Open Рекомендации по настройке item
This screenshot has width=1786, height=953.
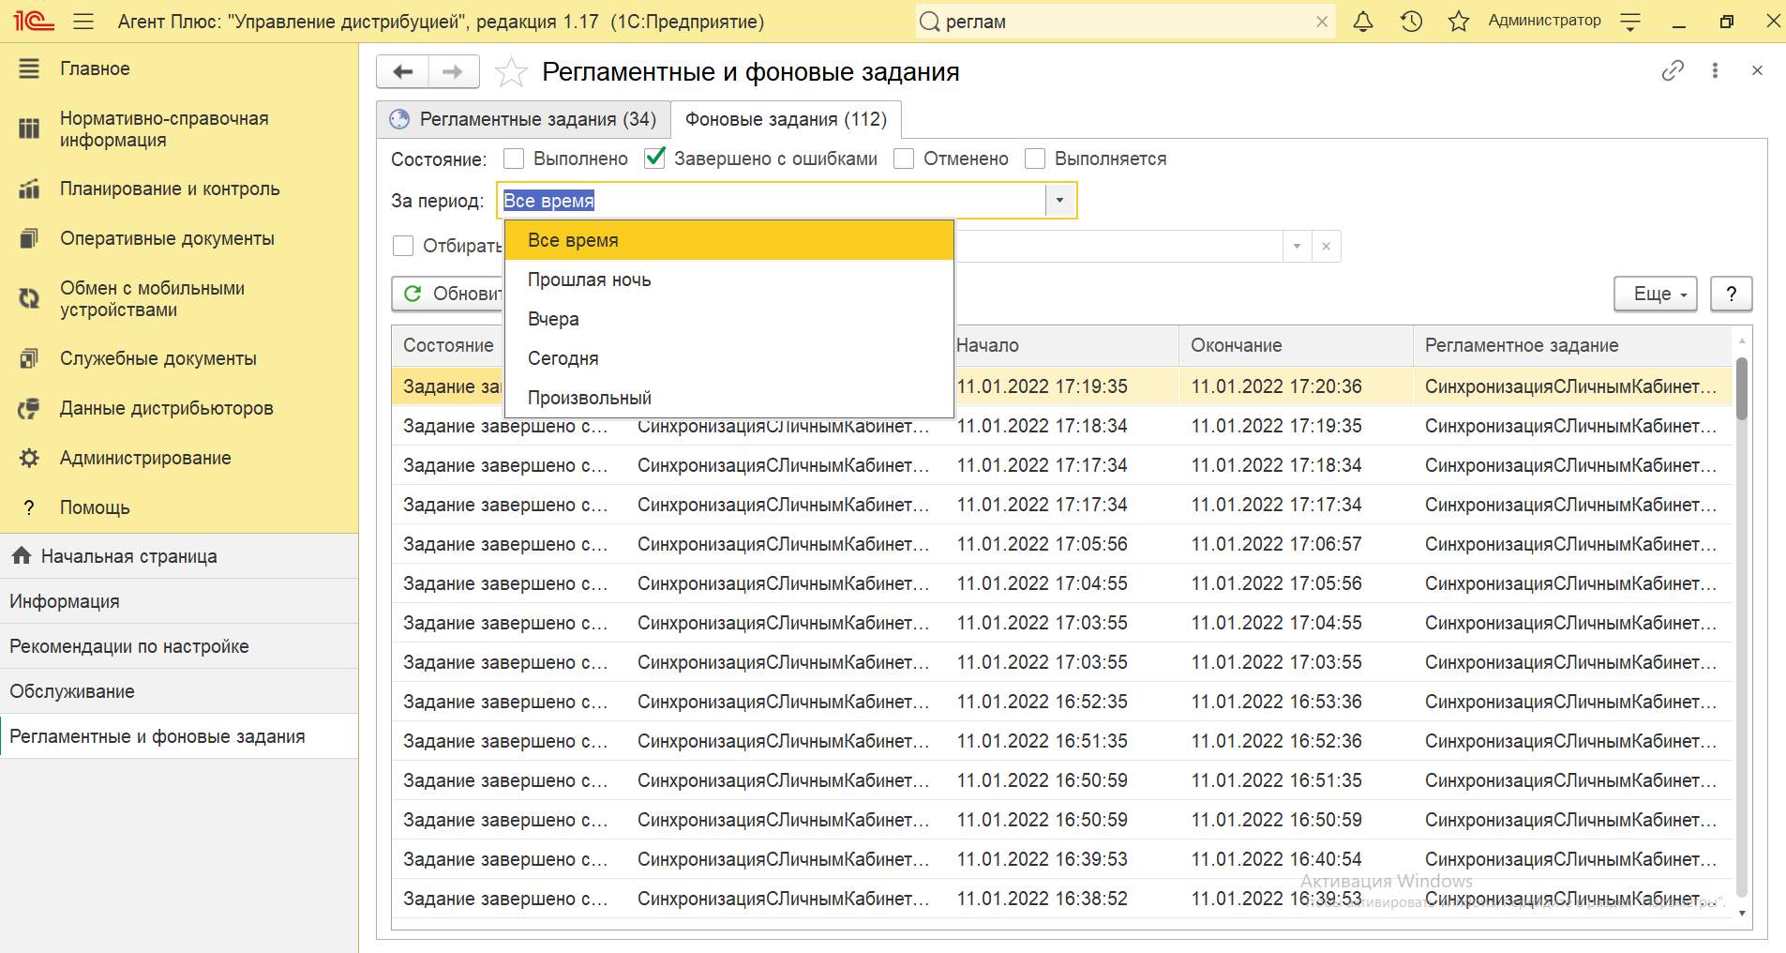coord(179,646)
